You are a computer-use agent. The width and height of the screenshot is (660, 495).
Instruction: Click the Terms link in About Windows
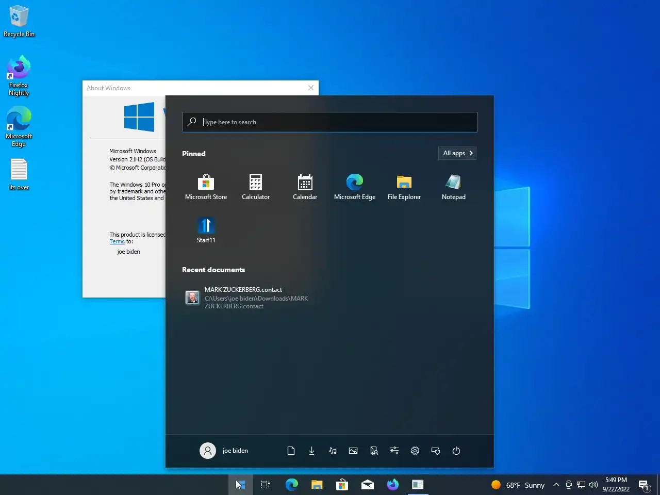point(117,241)
